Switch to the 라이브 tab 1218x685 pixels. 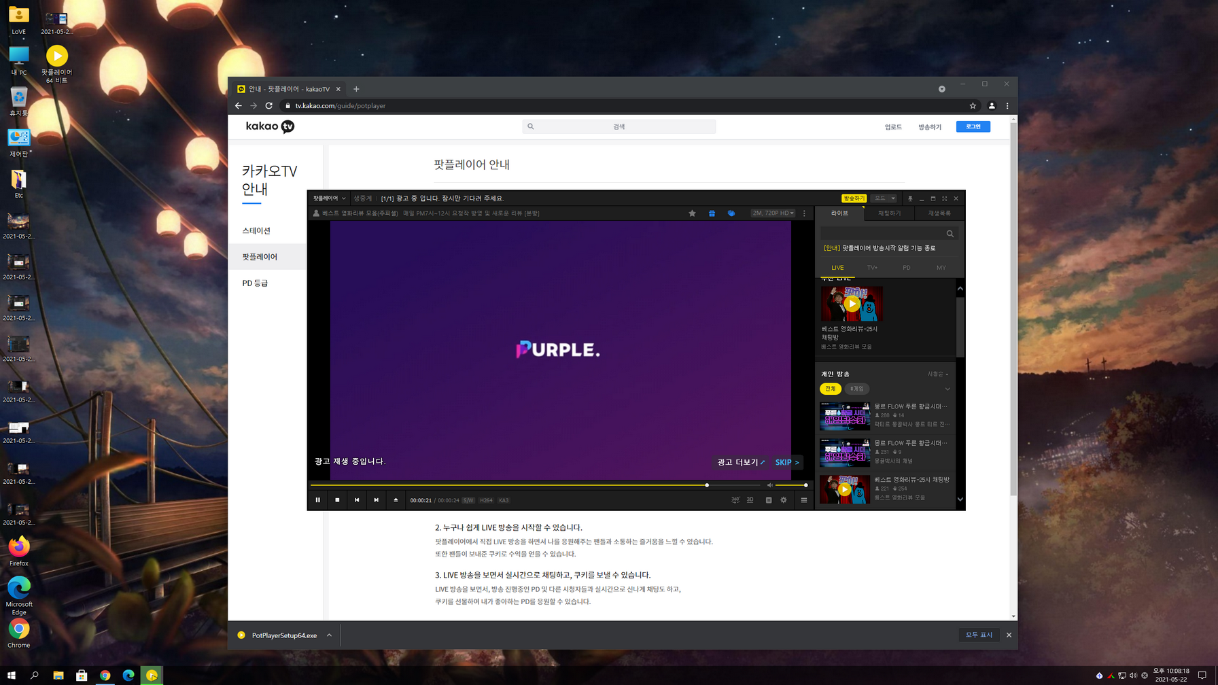pos(840,213)
